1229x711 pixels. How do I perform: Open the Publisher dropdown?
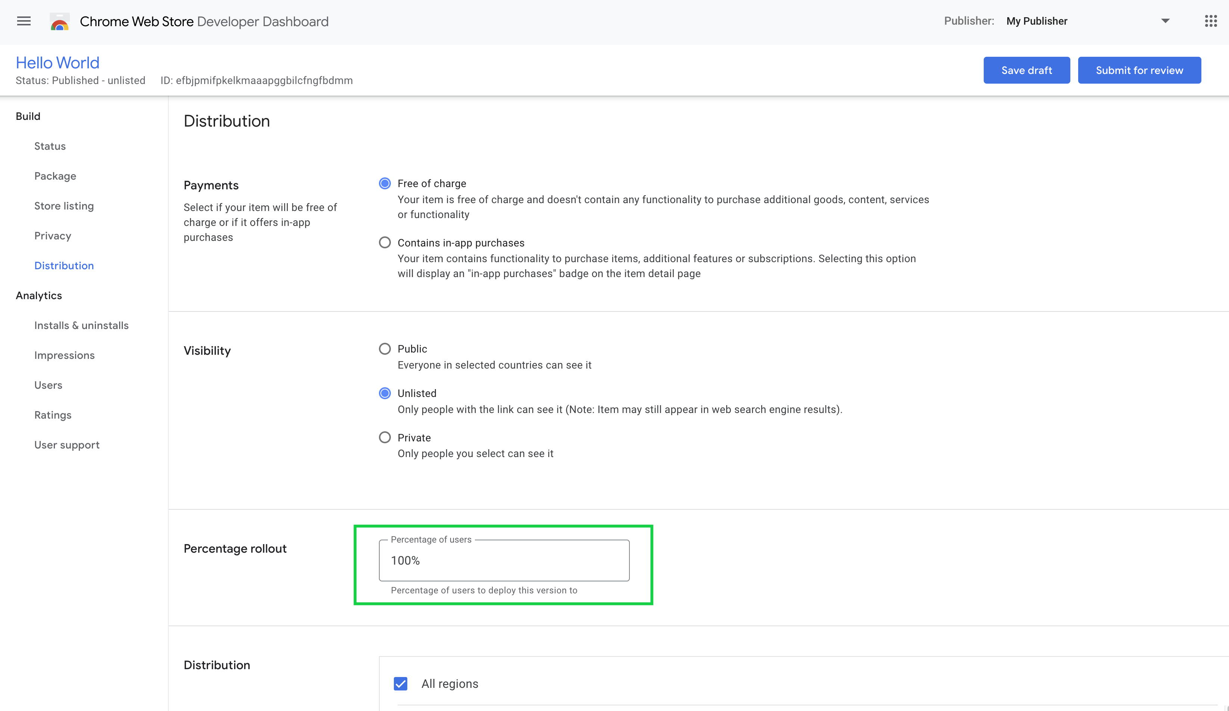pyautogui.click(x=1166, y=21)
